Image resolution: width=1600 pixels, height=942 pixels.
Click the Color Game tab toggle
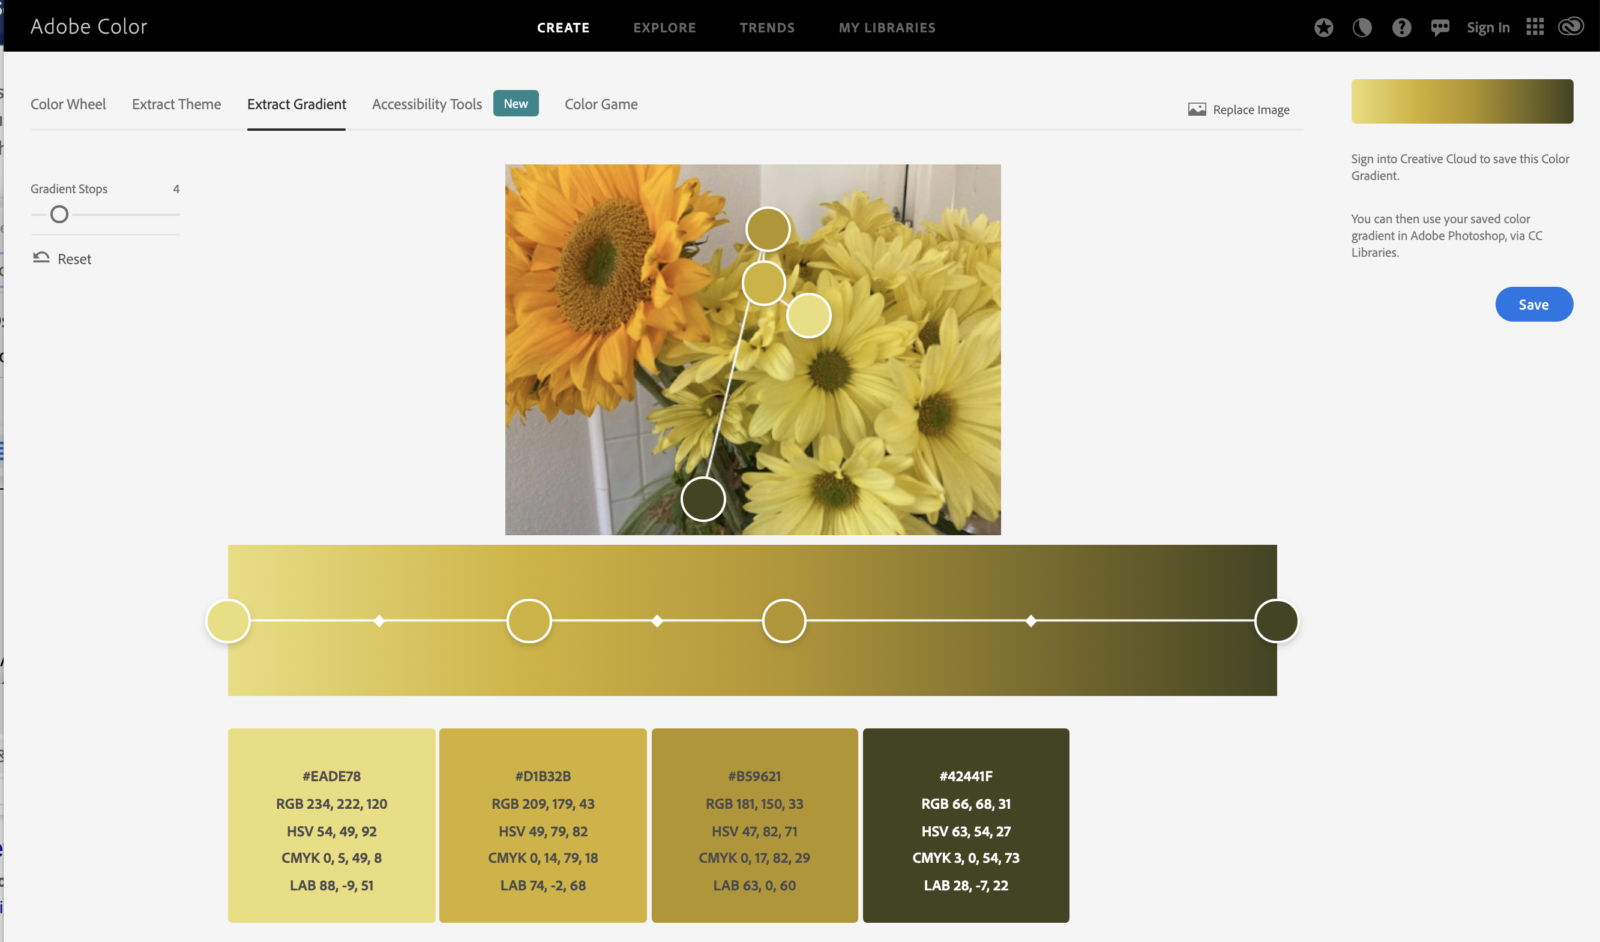pos(600,103)
